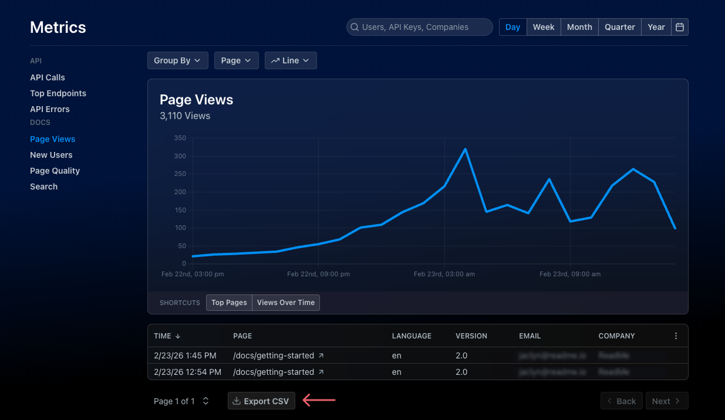Image resolution: width=725 pixels, height=420 pixels.
Task: Click the Export CSV button
Action: 261,401
